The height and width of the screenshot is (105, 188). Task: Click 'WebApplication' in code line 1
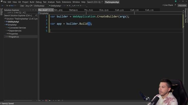(x=84, y=16)
